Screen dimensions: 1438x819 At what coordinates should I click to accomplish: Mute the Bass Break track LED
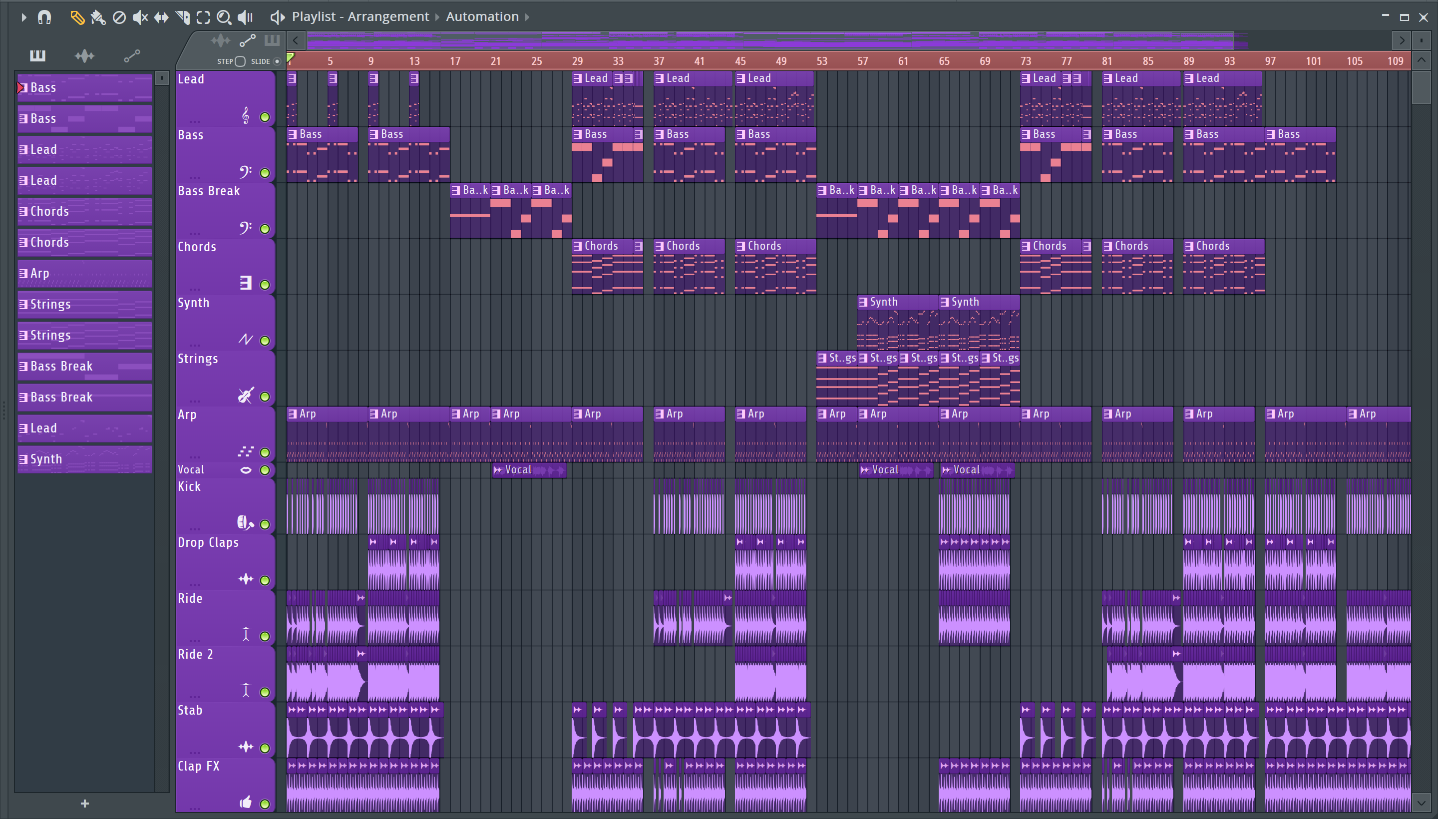pyautogui.click(x=265, y=228)
